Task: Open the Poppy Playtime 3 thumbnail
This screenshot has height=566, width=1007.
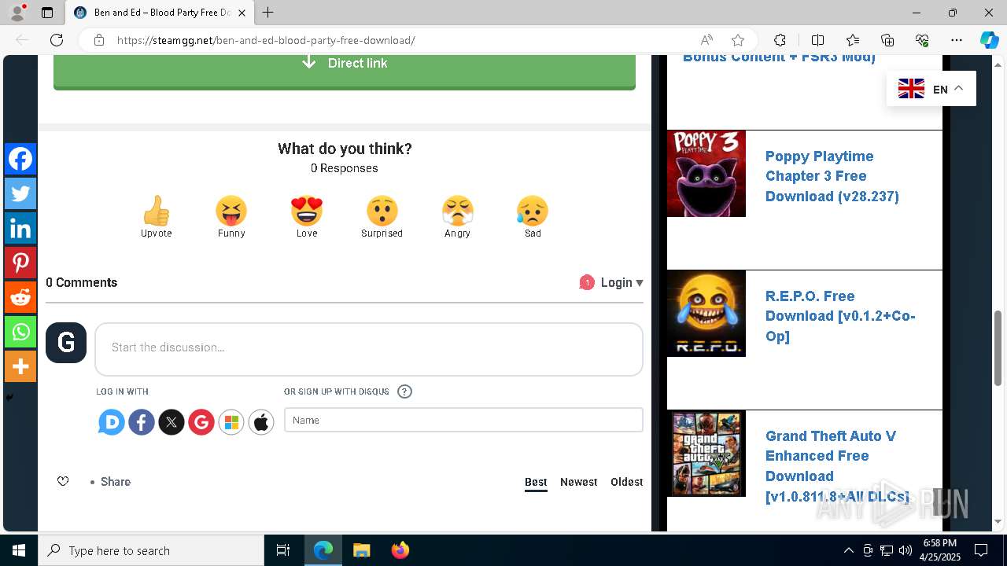Action: (x=706, y=174)
